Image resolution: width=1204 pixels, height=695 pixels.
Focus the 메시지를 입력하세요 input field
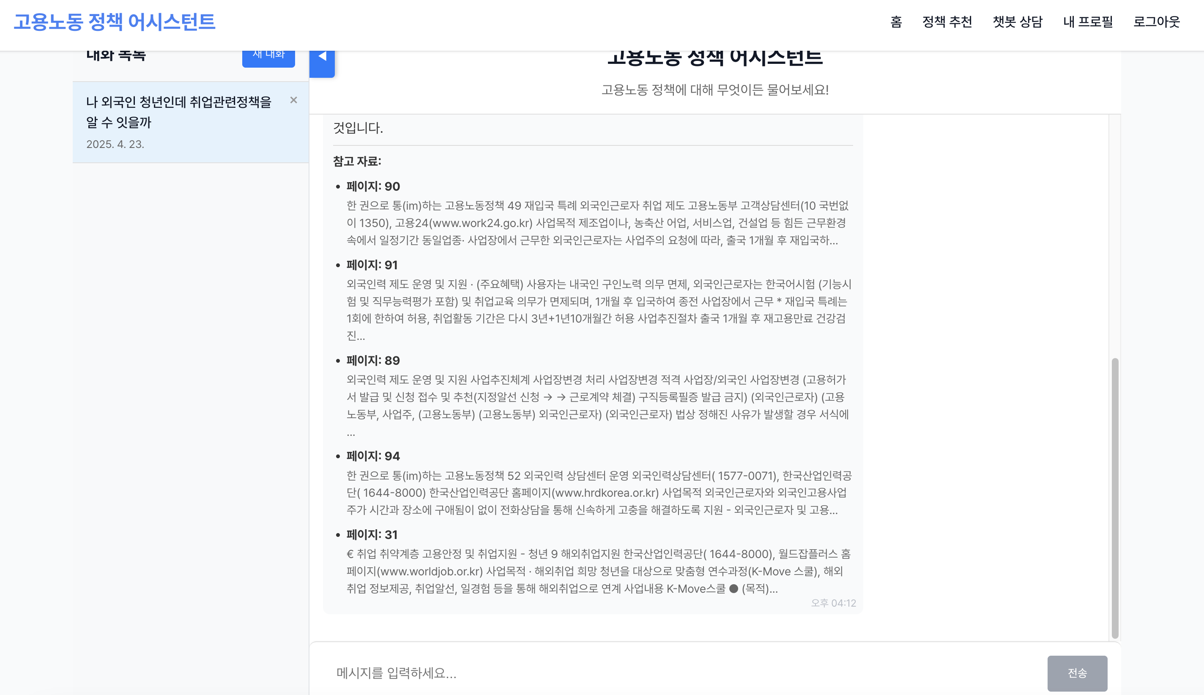coord(685,673)
